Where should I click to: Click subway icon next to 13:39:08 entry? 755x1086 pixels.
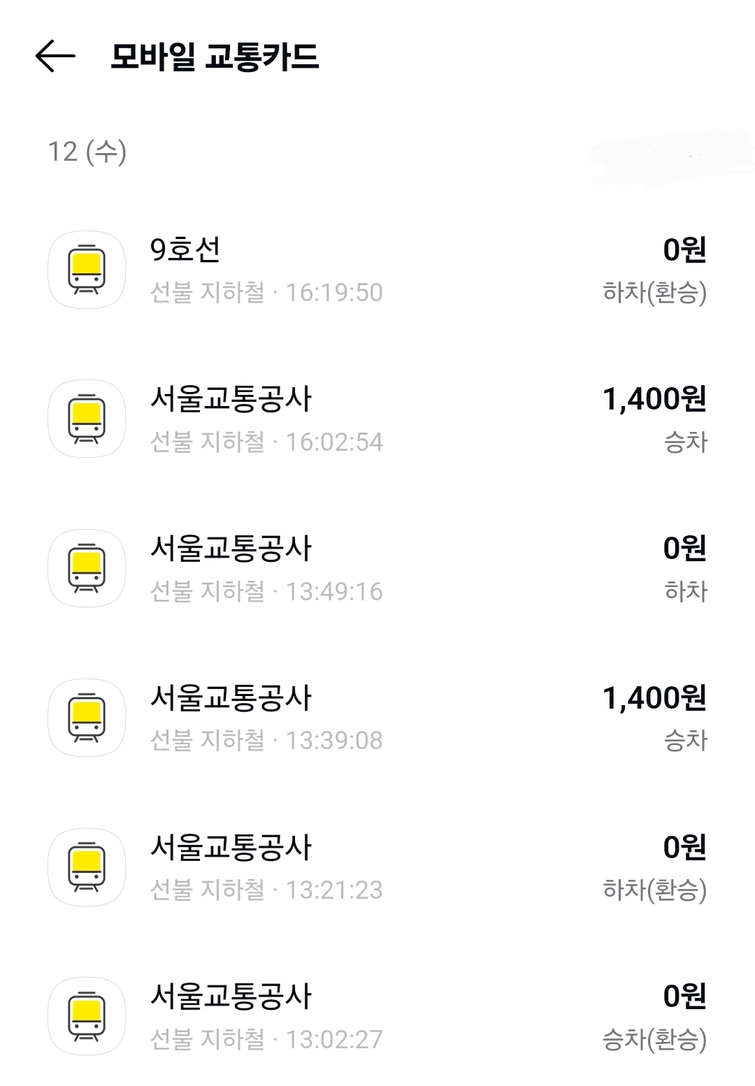point(87,717)
